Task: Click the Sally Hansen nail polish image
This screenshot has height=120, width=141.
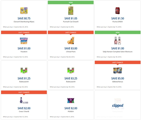Action: [118, 40]
